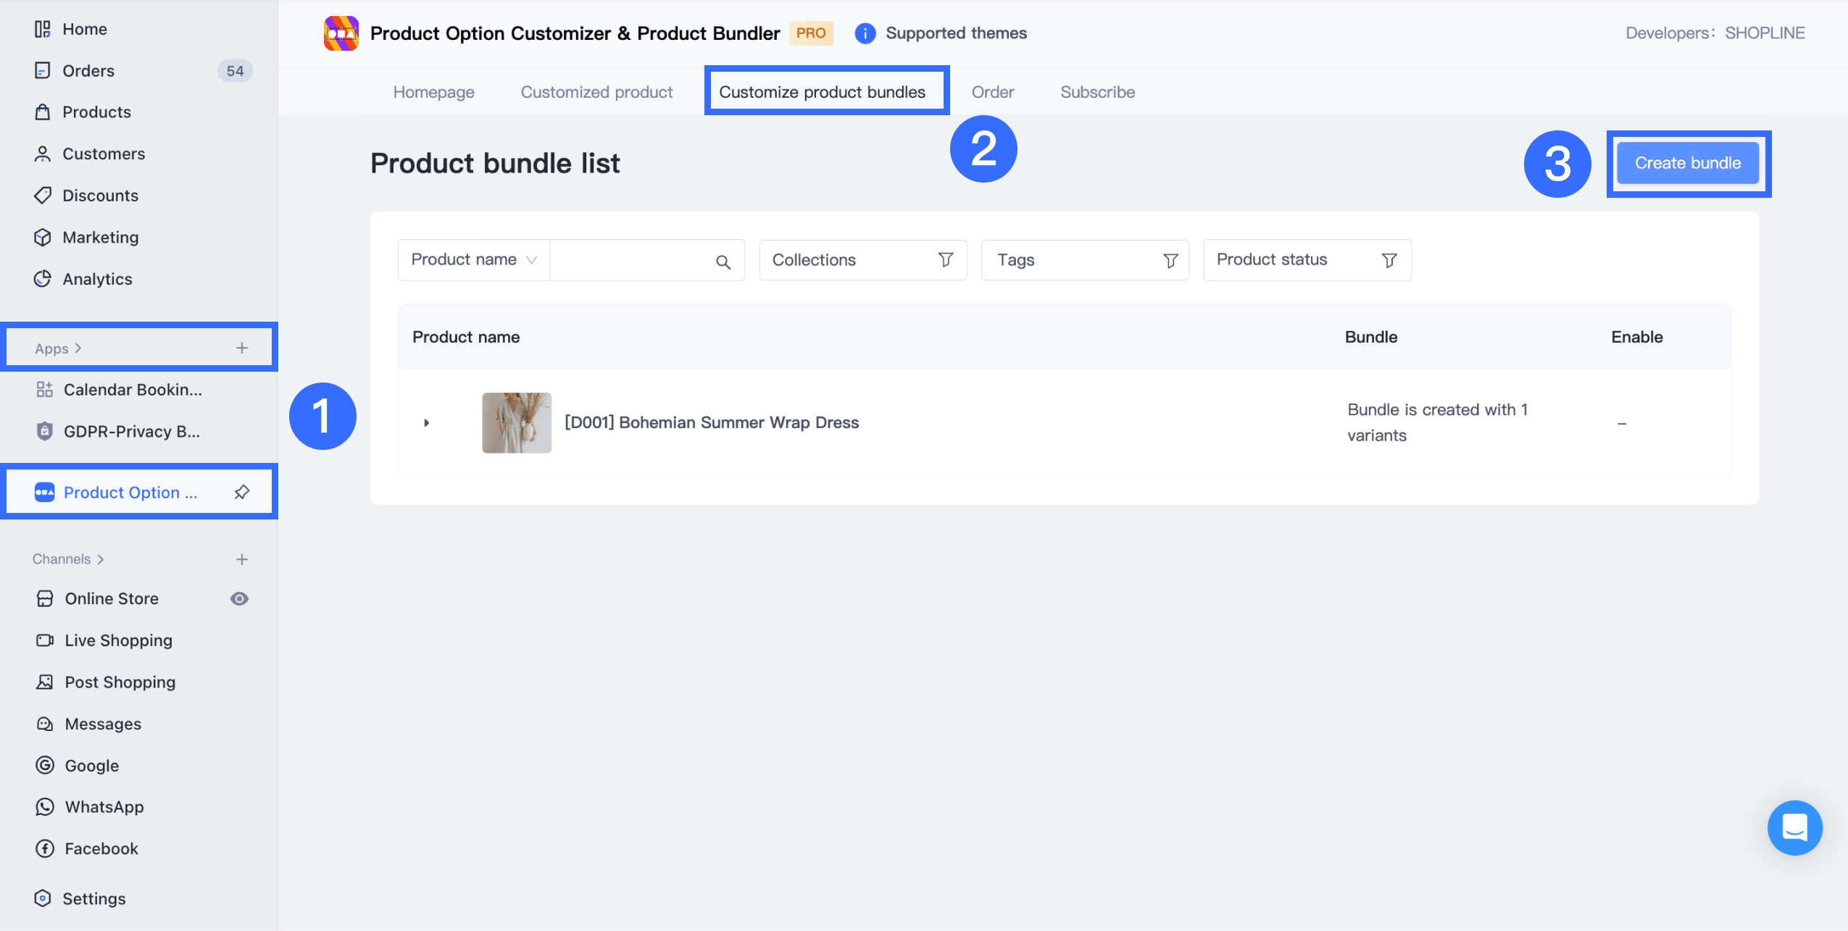Add an app with the Apps plus icon

pyautogui.click(x=242, y=348)
